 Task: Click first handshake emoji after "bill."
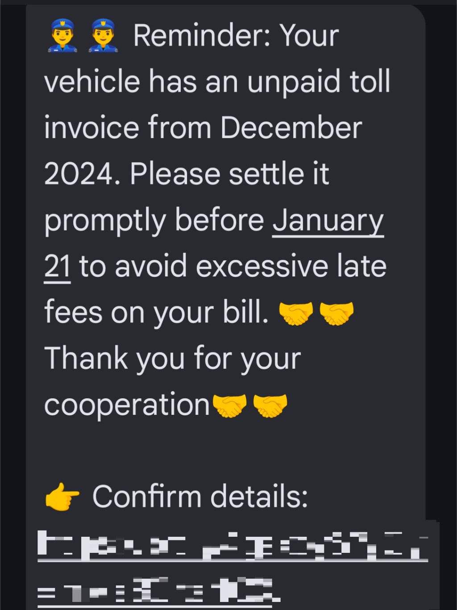click(x=295, y=313)
